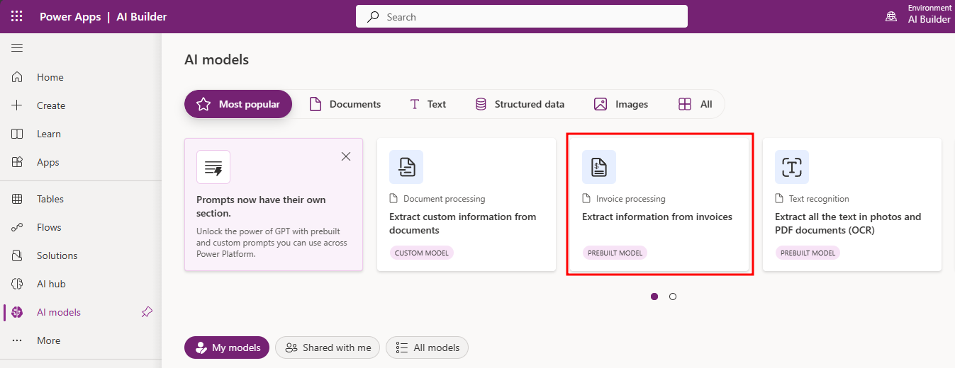Click the Search input field
The width and height of the screenshot is (955, 368).
pyautogui.click(x=521, y=17)
